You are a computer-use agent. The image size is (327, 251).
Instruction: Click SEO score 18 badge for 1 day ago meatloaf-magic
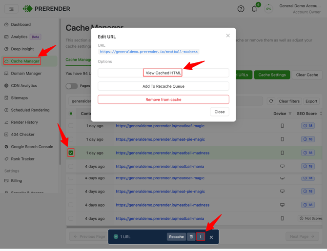[x=308, y=126]
